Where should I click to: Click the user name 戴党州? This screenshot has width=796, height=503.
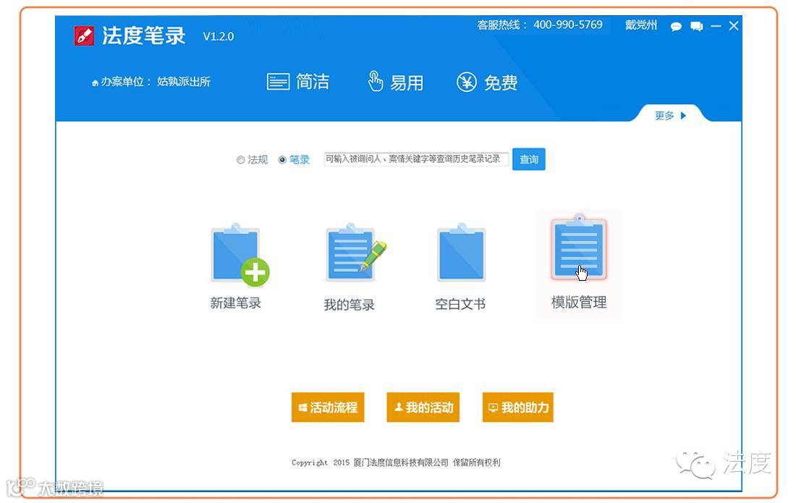[640, 25]
